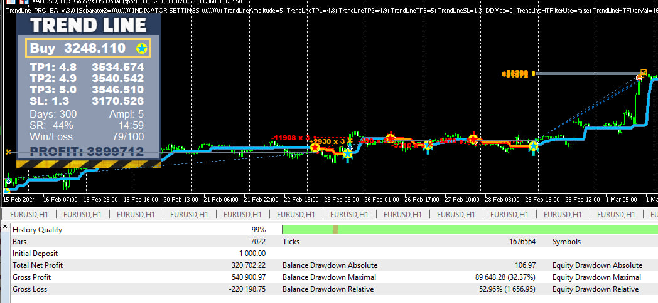This screenshot has width=658, height=303.
Task: Click the red star marker above 27 Feb 10:00
Action: coord(473,138)
